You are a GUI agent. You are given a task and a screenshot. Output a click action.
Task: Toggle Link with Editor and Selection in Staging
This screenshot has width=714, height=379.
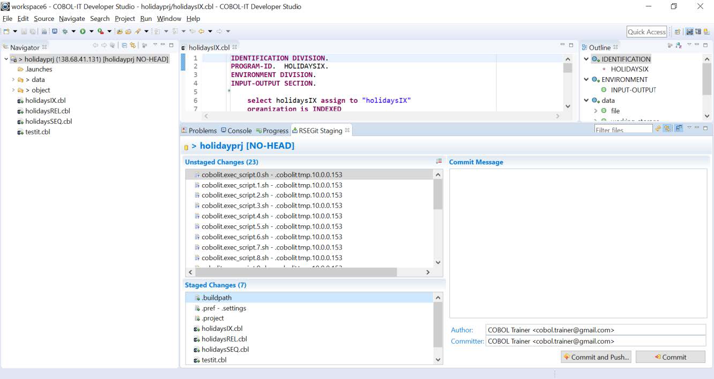click(x=668, y=128)
